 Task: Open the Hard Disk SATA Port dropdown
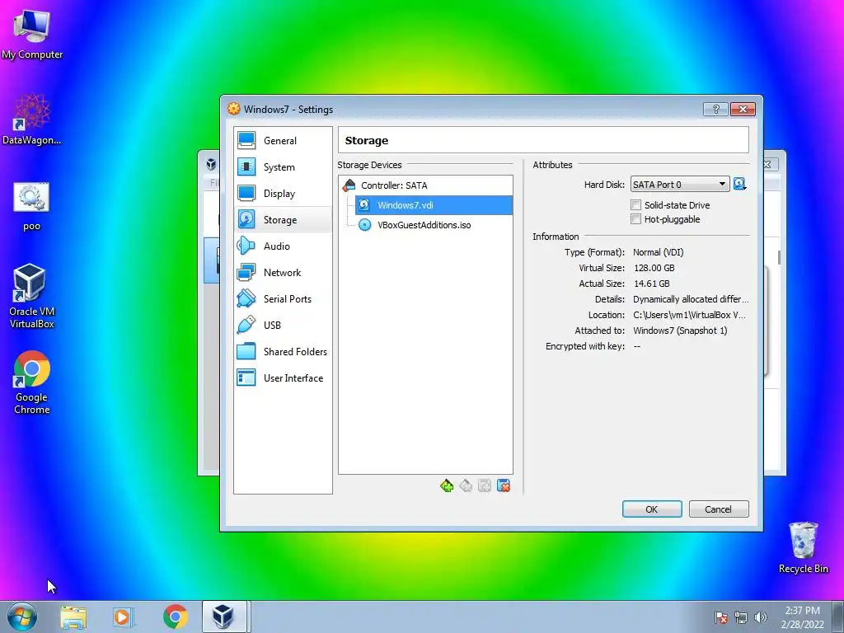[x=680, y=185]
